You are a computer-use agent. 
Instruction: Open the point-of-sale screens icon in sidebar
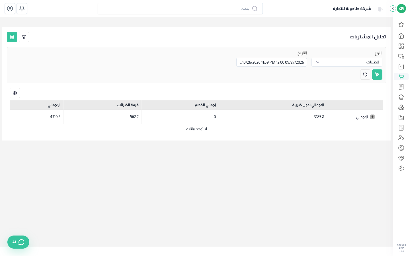click(x=401, y=56)
